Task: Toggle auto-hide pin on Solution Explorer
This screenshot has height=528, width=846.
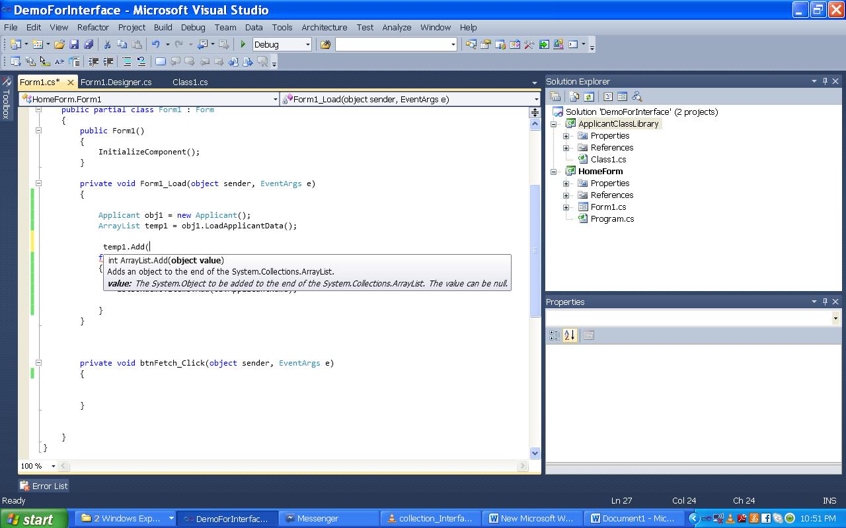Action: (x=825, y=81)
